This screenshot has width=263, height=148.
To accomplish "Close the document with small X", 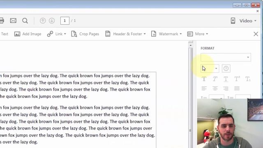I will pos(258,11).
